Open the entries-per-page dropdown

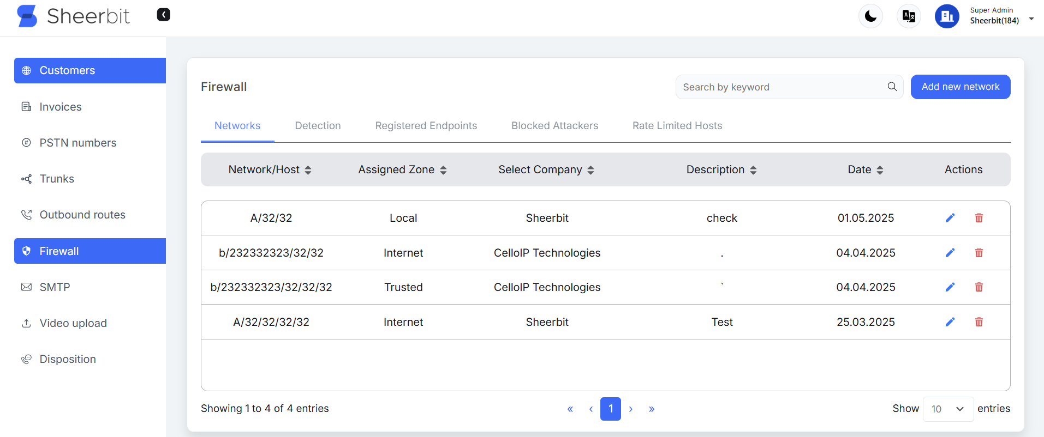pyautogui.click(x=947, y=409)
